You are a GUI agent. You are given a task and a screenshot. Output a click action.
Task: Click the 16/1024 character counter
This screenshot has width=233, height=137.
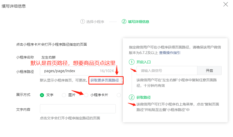click(106, 71)
